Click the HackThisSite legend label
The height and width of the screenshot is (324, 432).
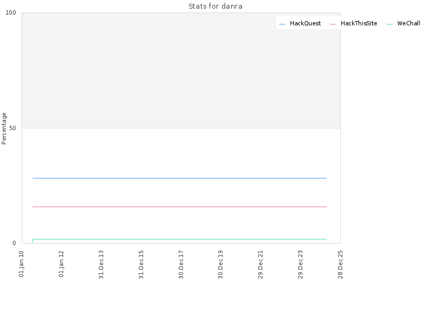(359, 23)
